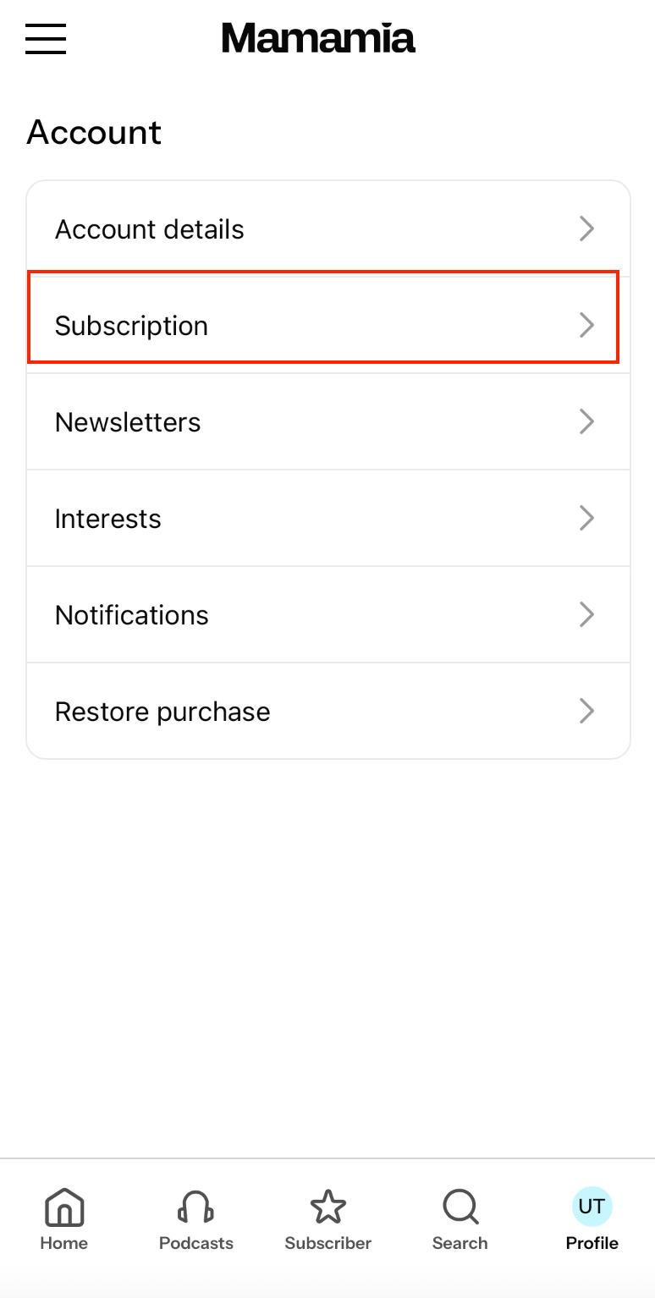Open Notifications settings

click(x=132, y=615)
